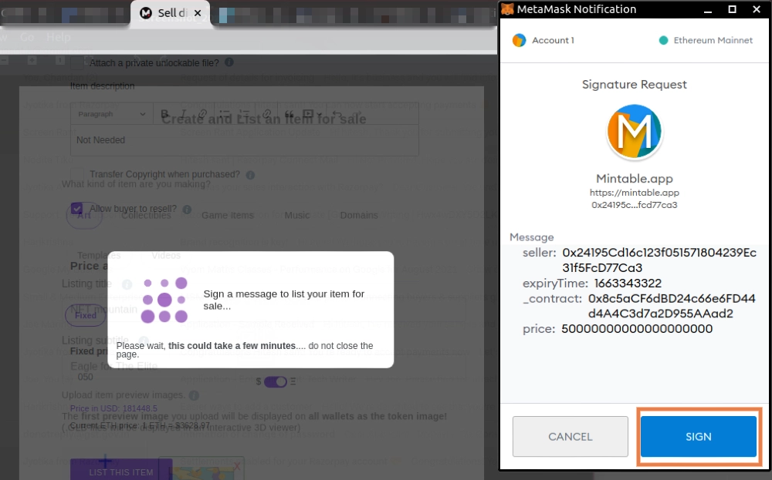Click the Current ETH price text
Screen dimensions: 772x480
point(140,425)
